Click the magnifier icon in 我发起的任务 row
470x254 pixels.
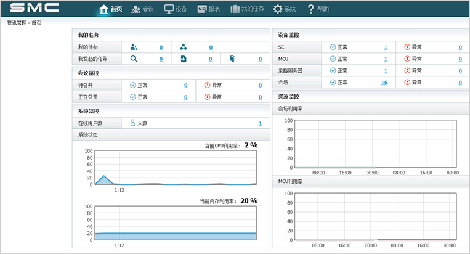[134, 59]
